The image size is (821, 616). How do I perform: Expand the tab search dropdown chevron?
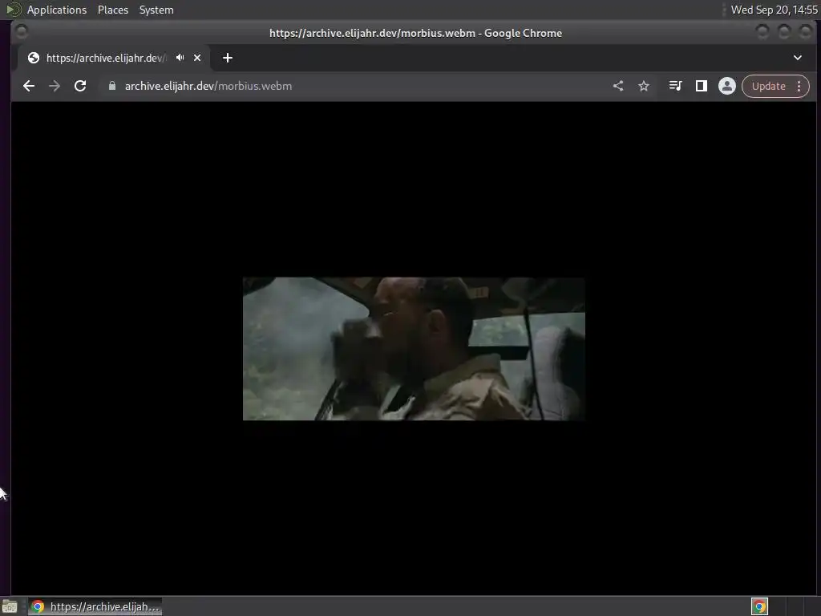click(798, 58)
